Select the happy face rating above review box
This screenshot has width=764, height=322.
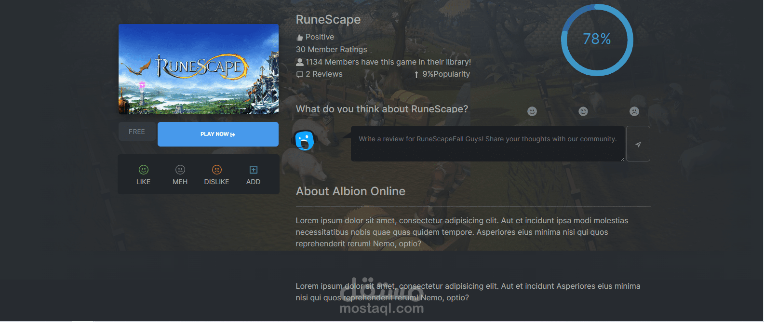click(x=532, y=111)
